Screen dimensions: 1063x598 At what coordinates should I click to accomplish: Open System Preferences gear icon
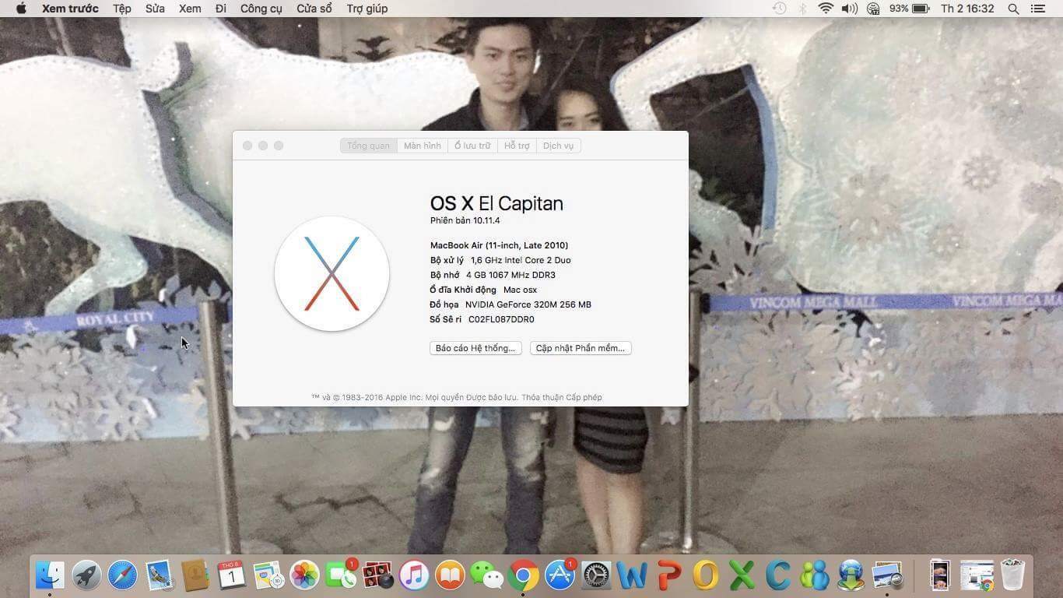(596, 575)
